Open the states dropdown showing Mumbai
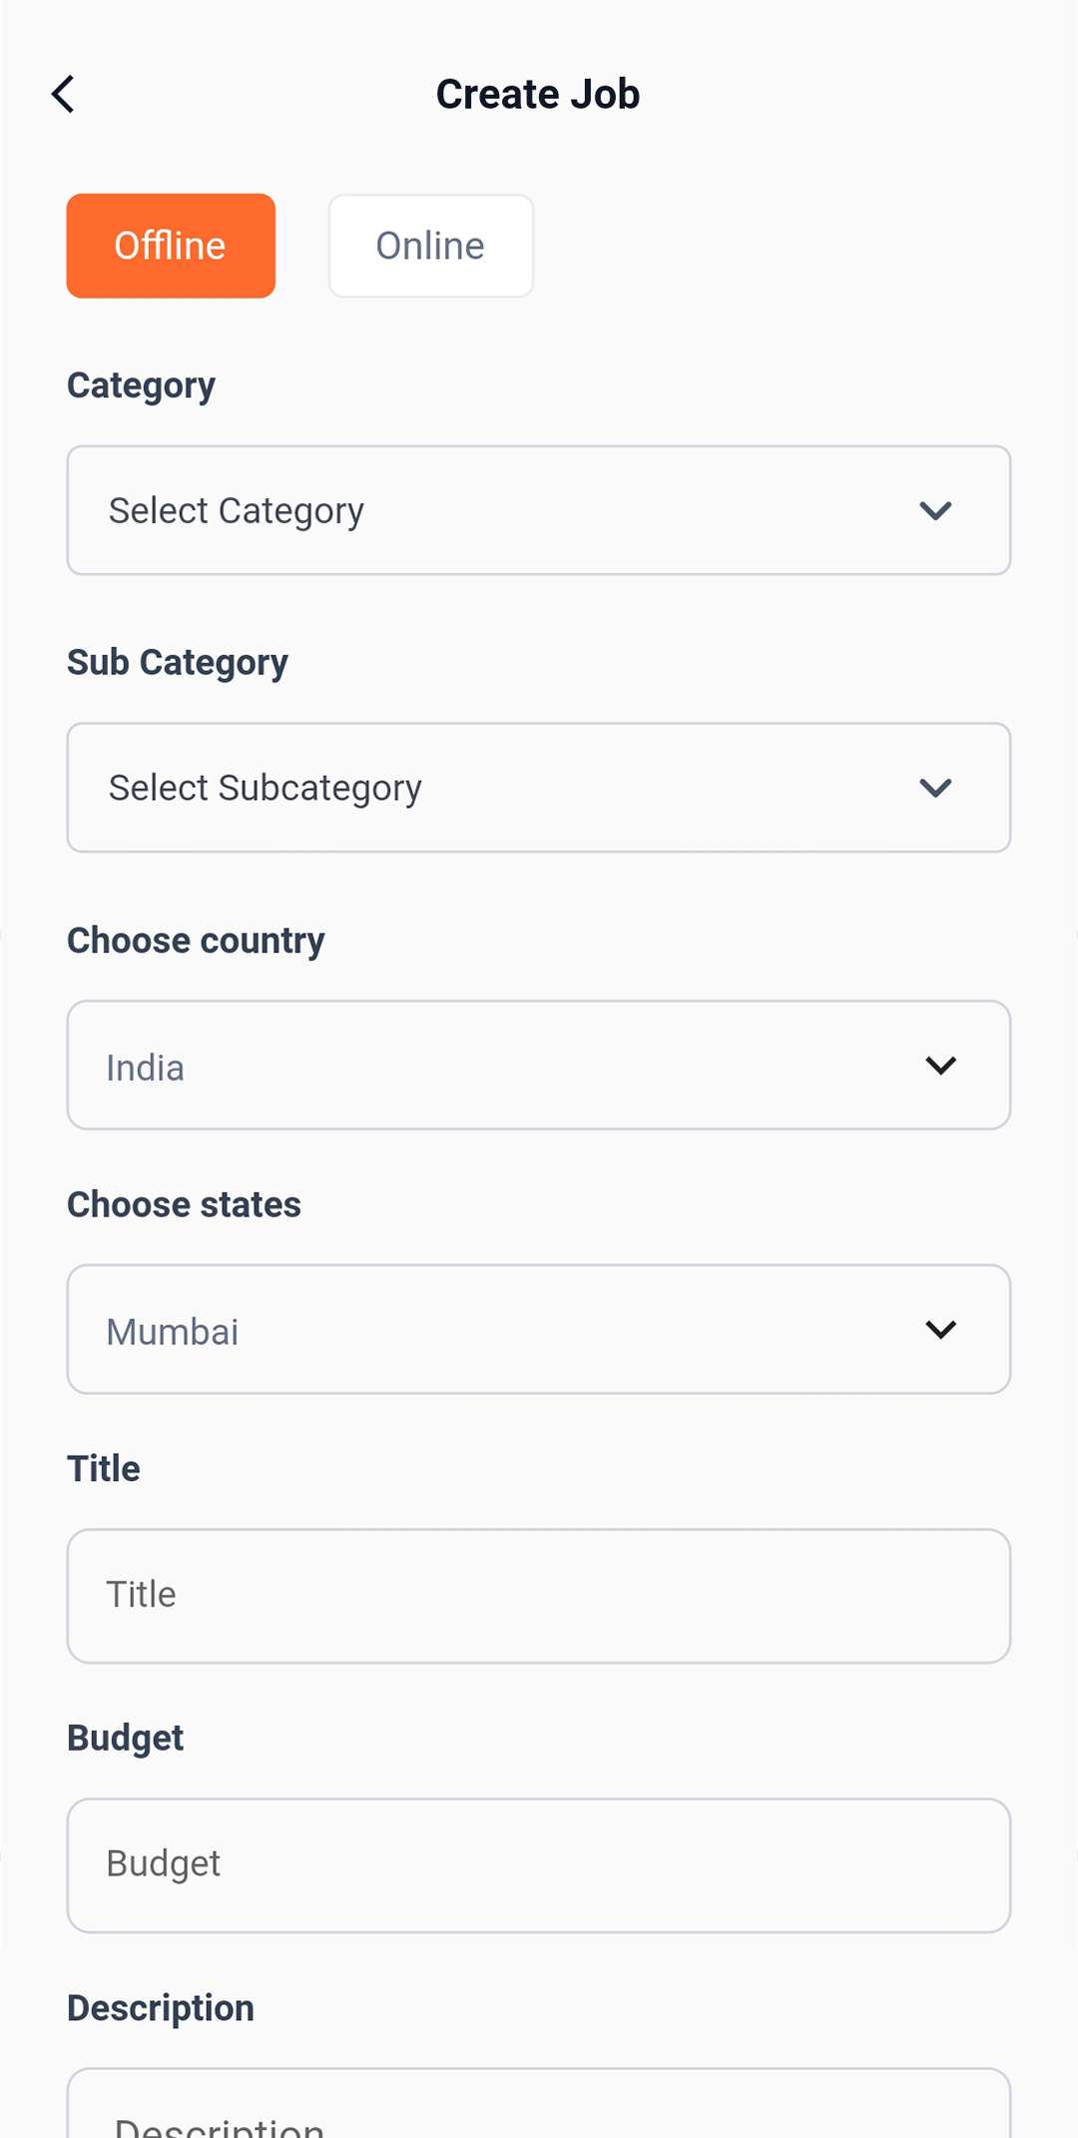This screenshot has width=1078, height=2138. pos(499,1330)
